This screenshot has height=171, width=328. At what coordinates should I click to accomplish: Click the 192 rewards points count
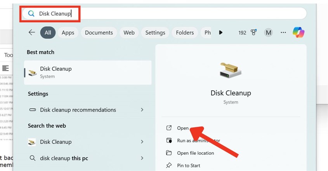pos(242,33)
